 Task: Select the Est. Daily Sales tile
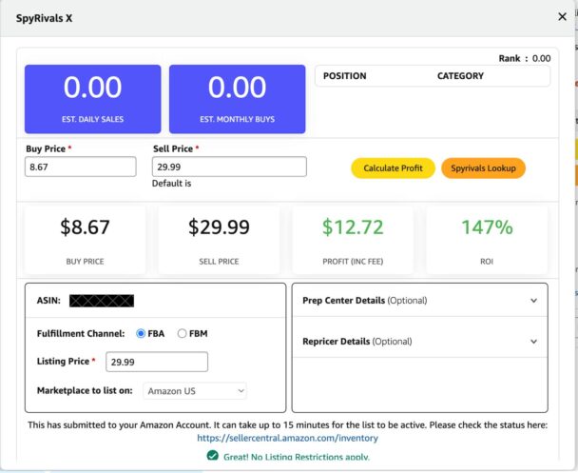(92, 99)
